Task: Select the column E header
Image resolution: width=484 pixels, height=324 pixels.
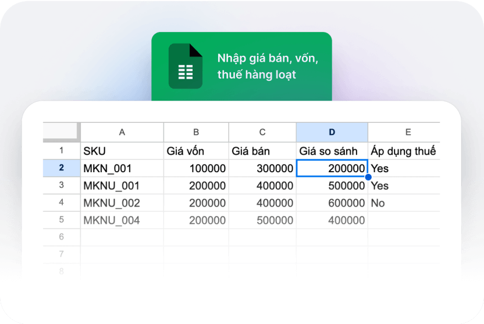Action: coord(404,133)
